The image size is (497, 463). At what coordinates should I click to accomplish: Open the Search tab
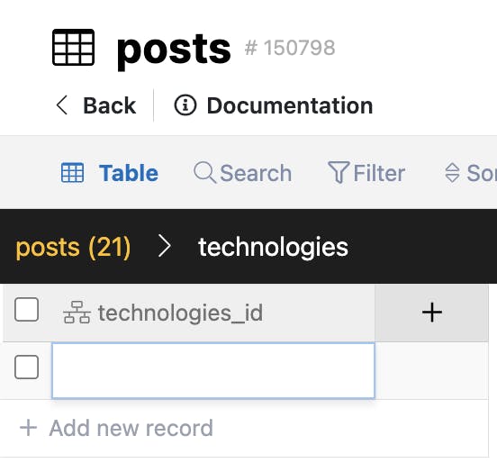pyautogui.click(x=242, y=173)
